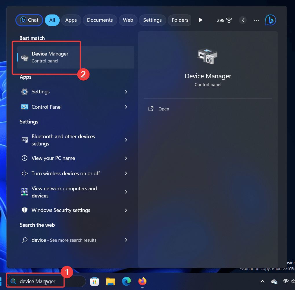Click the Control Panel icon
Viewport: 295px width, 290px height.
pos(25,107)
